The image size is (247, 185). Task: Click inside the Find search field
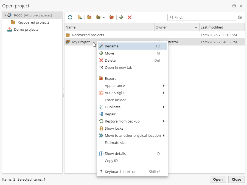pyautogui.click(x=202, y=17)
